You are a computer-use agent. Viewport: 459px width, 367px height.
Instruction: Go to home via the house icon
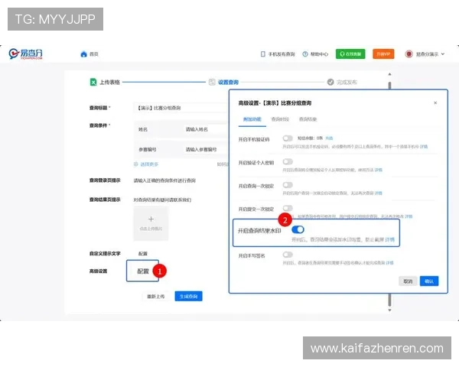(x=83, y=54)
